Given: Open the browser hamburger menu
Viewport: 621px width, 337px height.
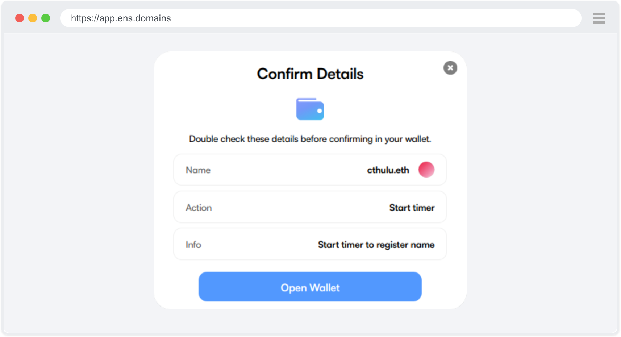Looking at the screenshot, I should [x=599, y=18].
